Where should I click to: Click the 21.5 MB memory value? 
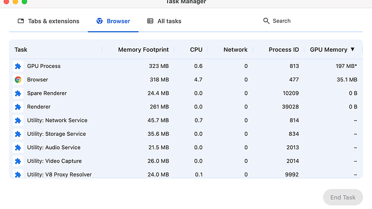[159, 148]
